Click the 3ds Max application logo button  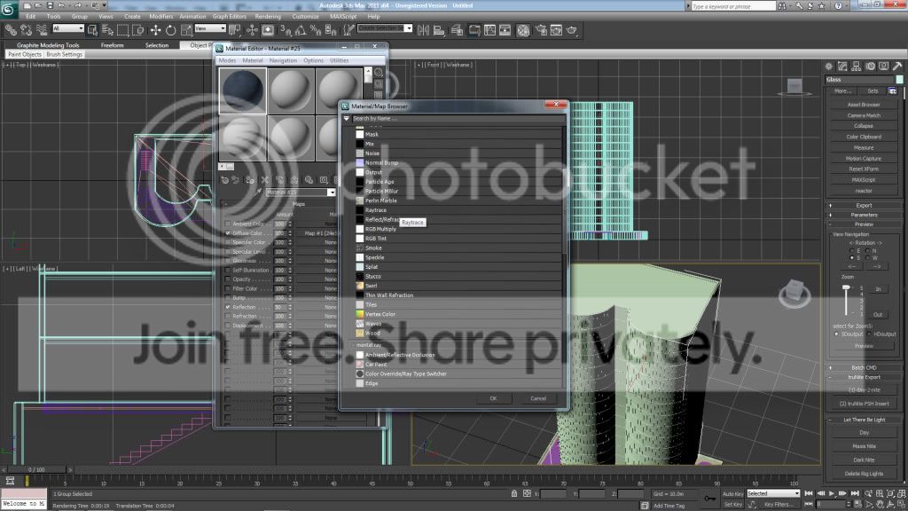pos(8,9)
